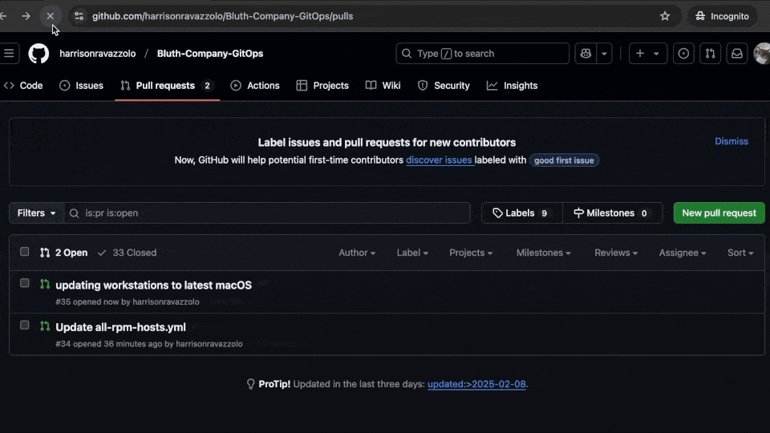Open the Milestones 0 button
Viewport: 770px width, 433px height.
click(x=612, y=213)
